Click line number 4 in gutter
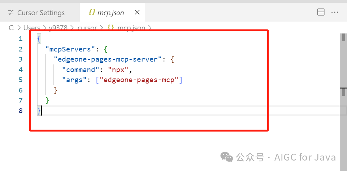The width and height of the screenshot is (347, 171). 21,70
